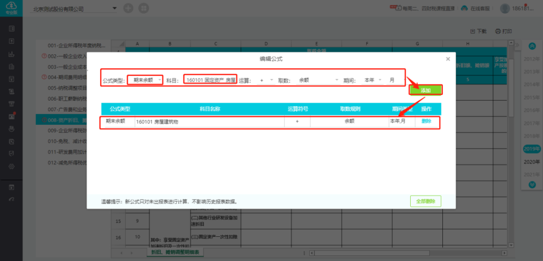The height and width of the screenshot is (261, 543).
Task: Select year 2015年 in the year list
Action: coord(532,98)
